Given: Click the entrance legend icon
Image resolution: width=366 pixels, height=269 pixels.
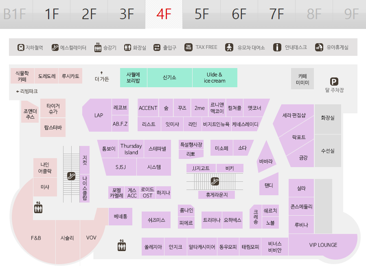Looking at the screenshot, I should tap(157, 47).
